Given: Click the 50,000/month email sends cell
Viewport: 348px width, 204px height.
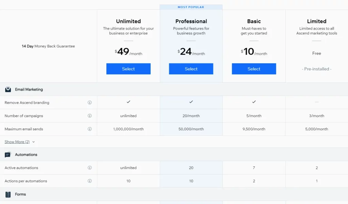Looking at the screenshot, I should (191, 129).
